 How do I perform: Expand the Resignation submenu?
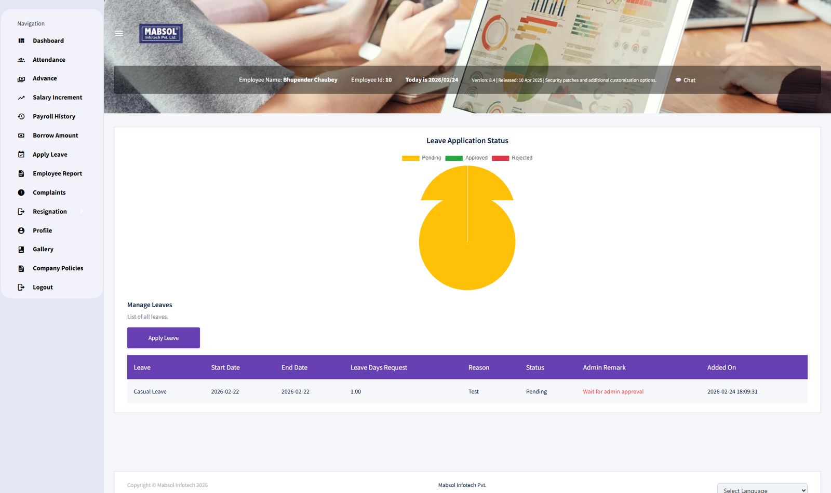(x=50, y=212)
